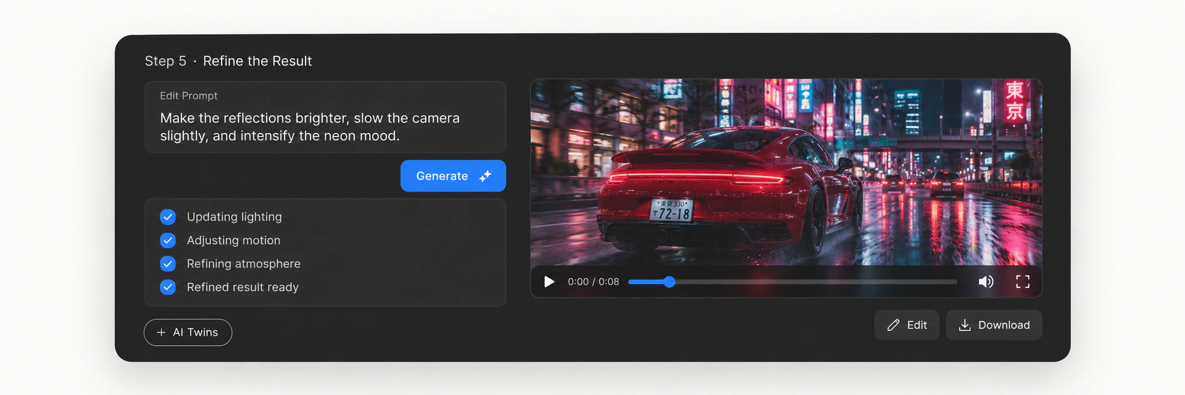This screenshot has width=1185, height=395.
Task: Download the refined video
Action: (994, 325)
